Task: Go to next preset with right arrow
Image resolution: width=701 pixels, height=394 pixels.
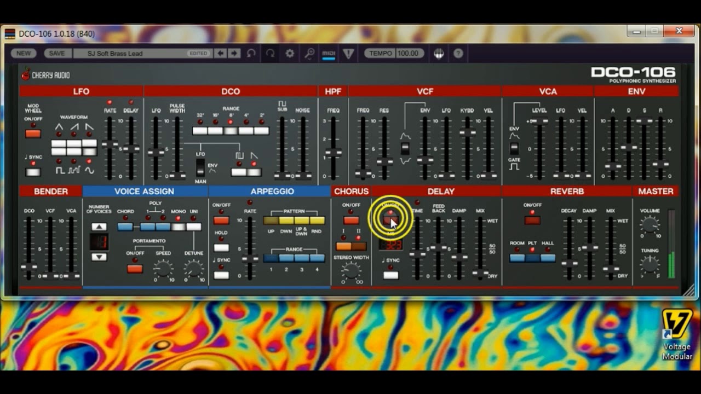Action: coord(234,53)
